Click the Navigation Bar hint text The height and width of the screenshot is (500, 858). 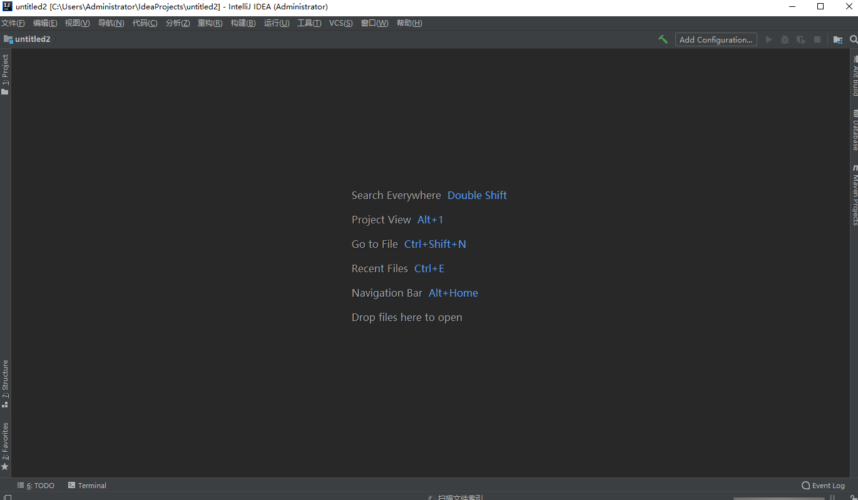[x=387, y=293]
